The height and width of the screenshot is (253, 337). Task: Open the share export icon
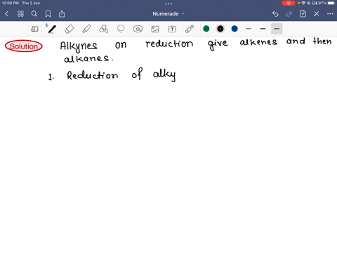[x=62, y=14]
